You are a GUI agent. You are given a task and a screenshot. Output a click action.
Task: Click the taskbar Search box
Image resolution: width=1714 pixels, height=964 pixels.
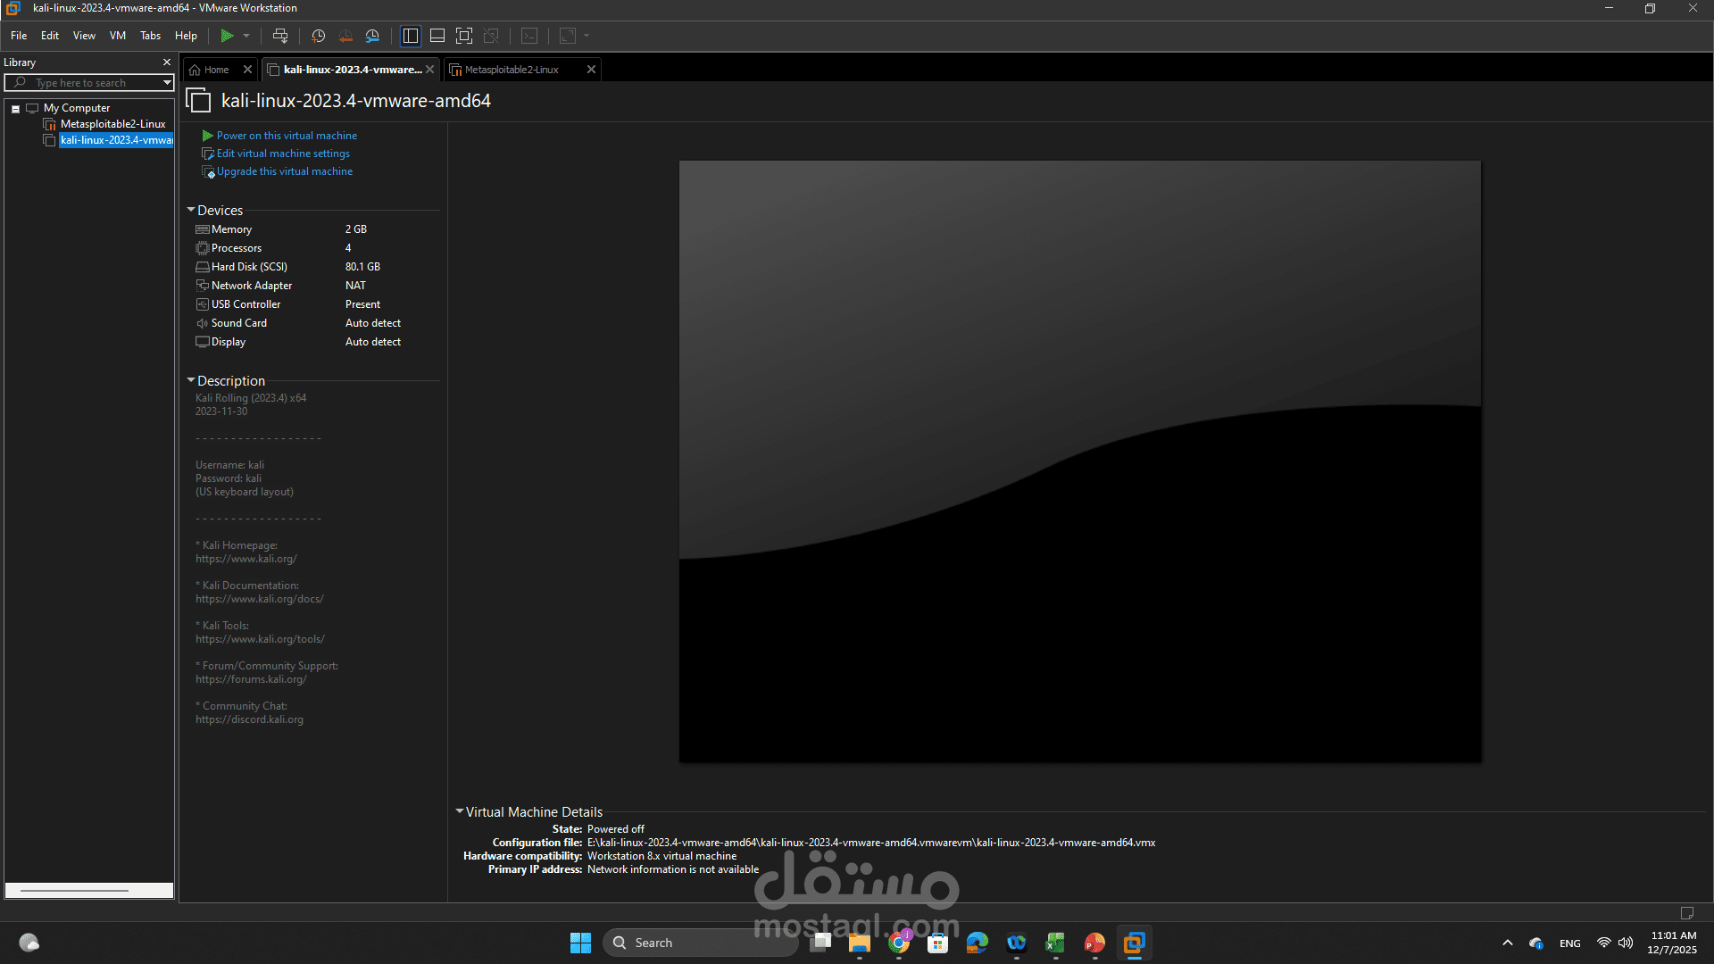click(x=701, y=943)
